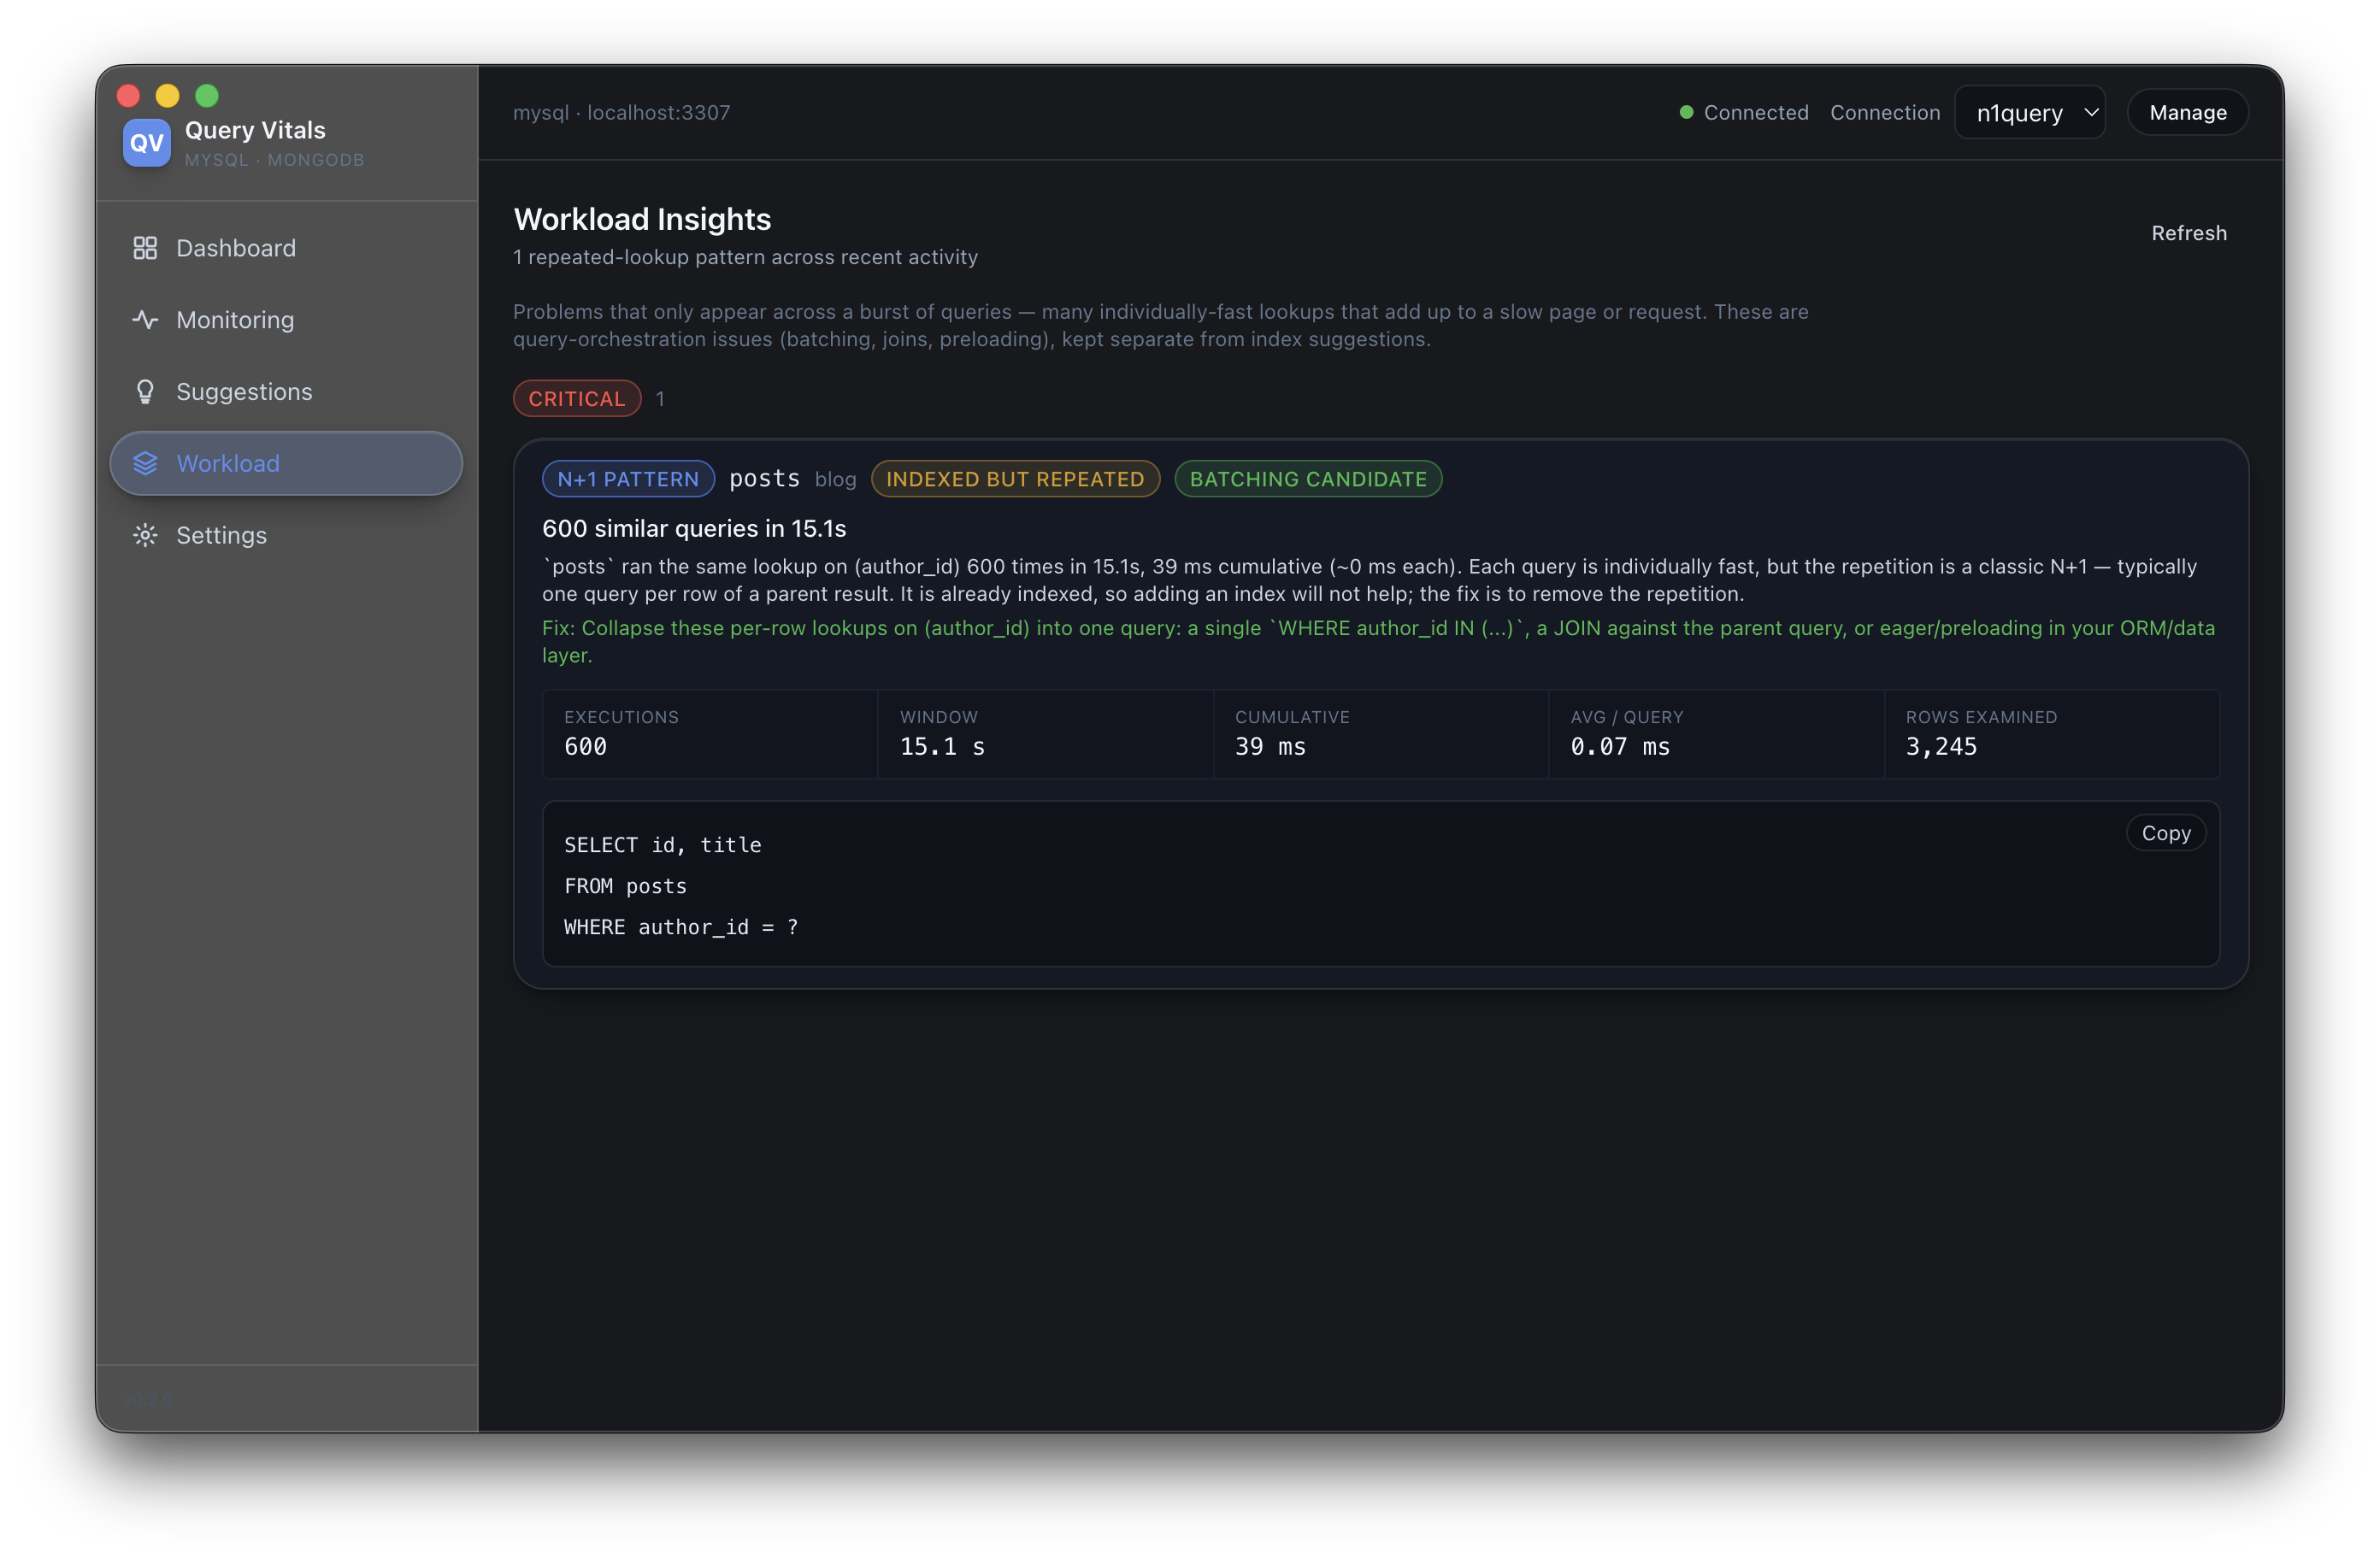Click the Workload Insights heading
This screenshot has height=1559, width=2380.
pos(642,219)
